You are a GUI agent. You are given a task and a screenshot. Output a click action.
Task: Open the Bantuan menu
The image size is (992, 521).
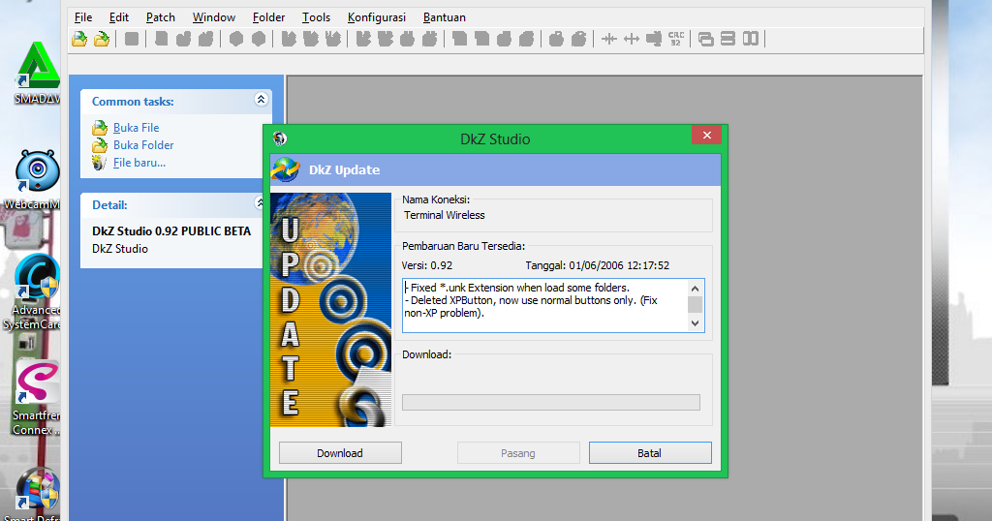point(444,17)
